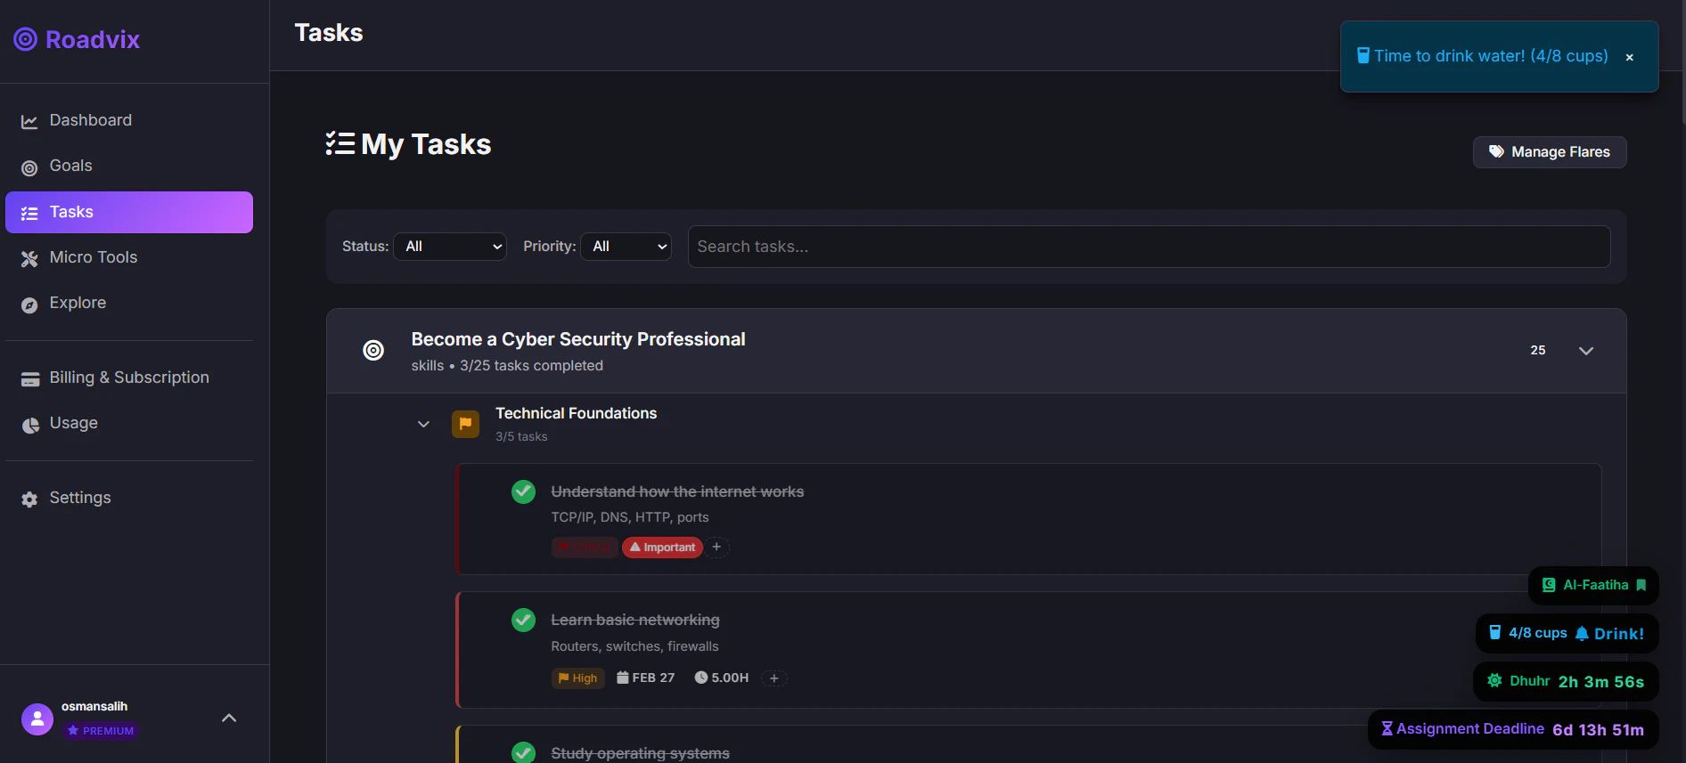Uncheck the 'Learn basic networking' task
Screen dimensions: 1686x763
[523, 620]
